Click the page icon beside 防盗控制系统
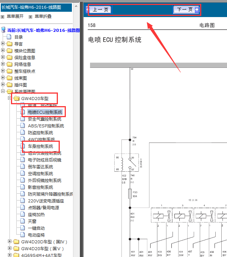Image resolution: width=227 pixels, height=257 pixels. pyautogui.click(x=23, y=132)
